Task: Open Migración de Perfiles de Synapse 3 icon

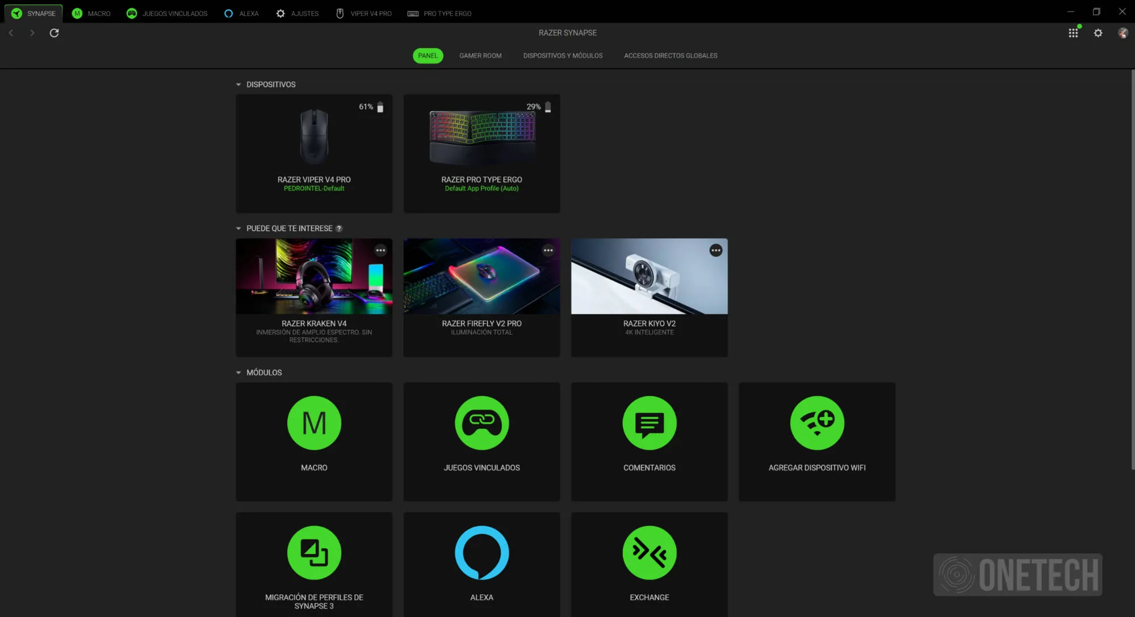Action: click(314, 553)
